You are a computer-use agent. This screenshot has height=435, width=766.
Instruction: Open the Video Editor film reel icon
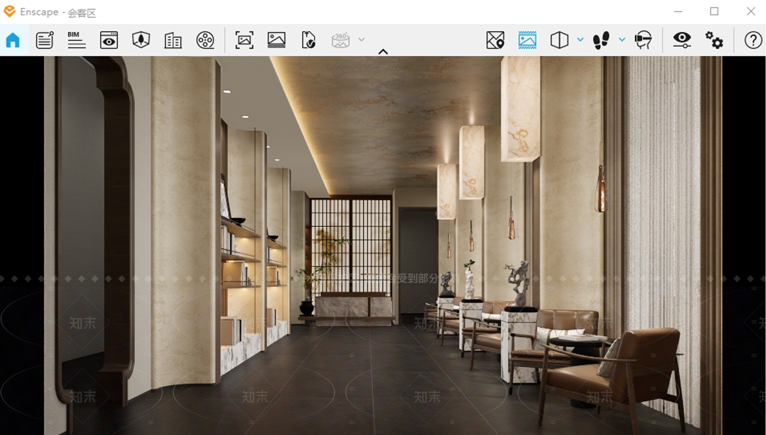click(205, 40)
